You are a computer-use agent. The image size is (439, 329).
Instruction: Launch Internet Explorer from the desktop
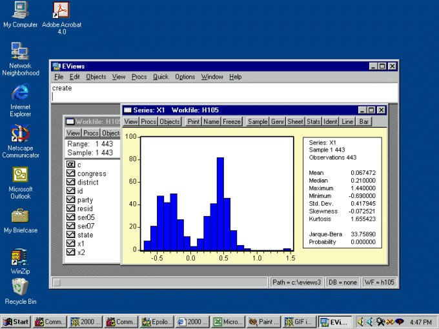pyautogui.click(x=20, y=92)
